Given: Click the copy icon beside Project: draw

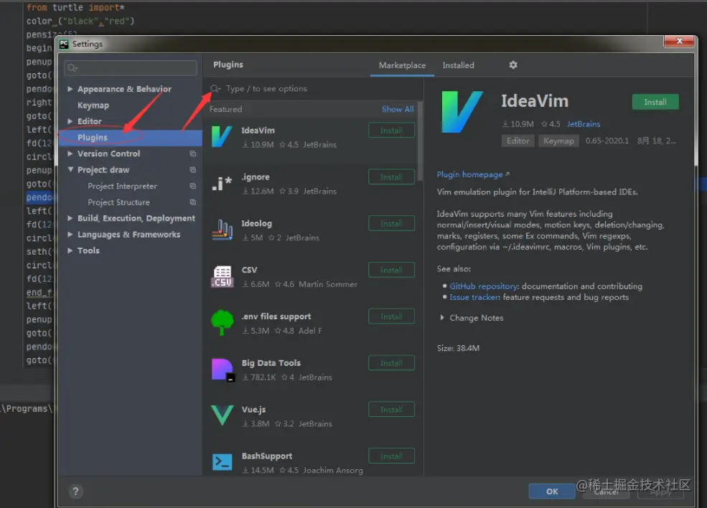Looking at the screenshot, I should click(193, 170).
